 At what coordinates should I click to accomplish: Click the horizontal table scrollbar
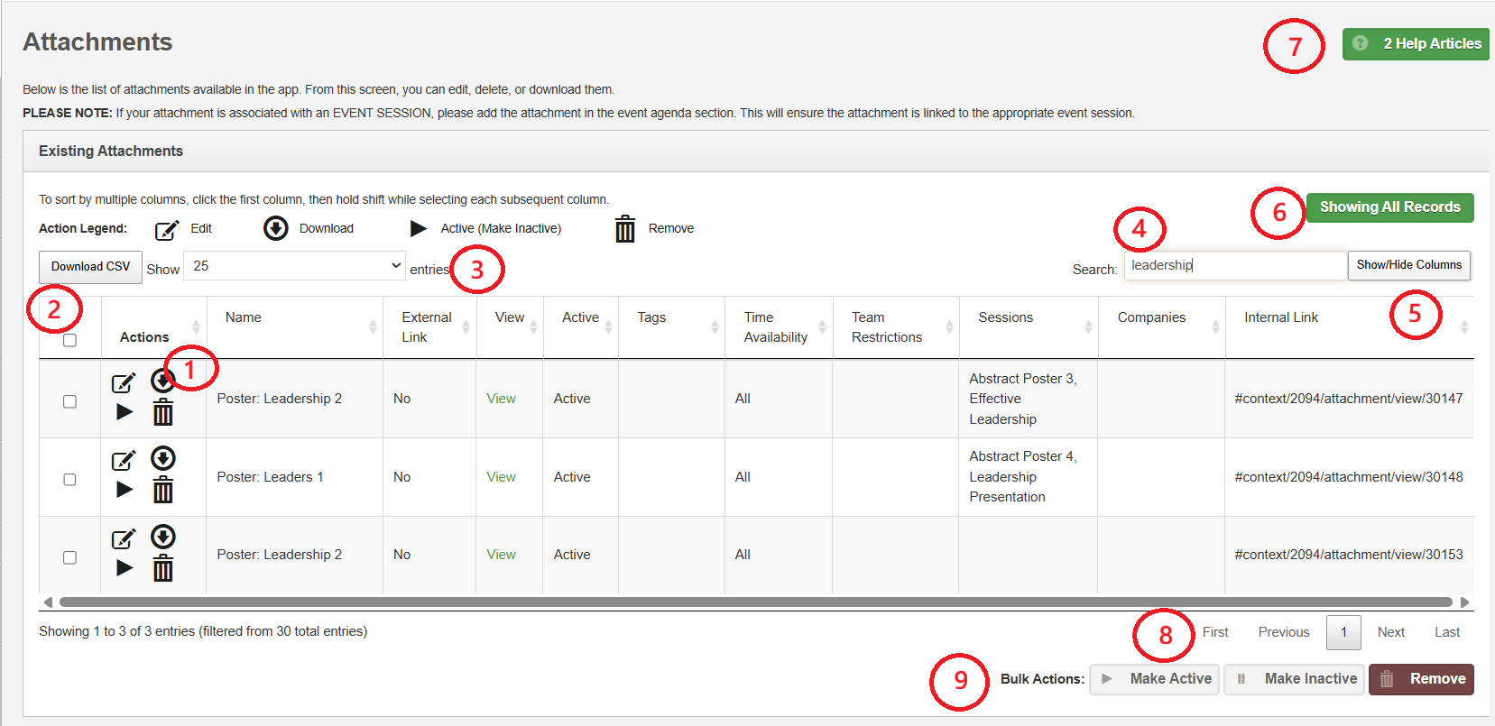(x=755, y=602)
